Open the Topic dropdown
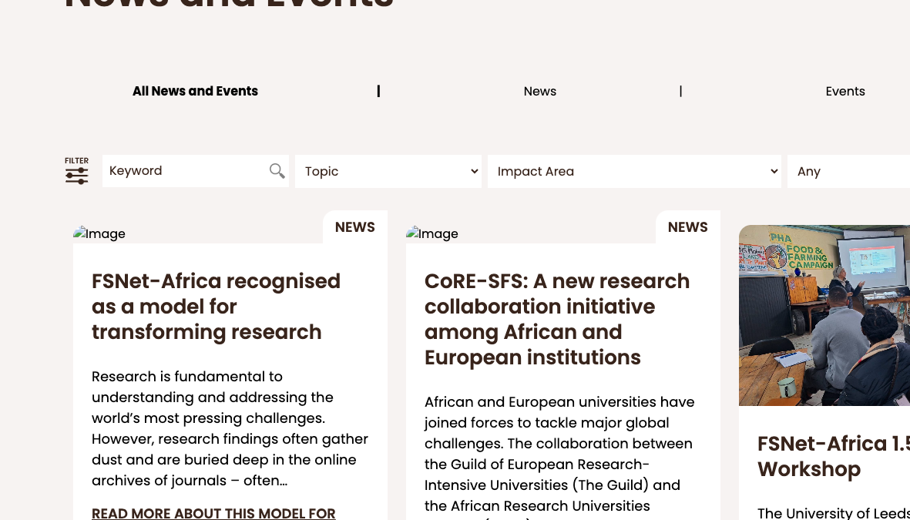The width and height of the screenshot is (910, 520). pyautogui.click(x=388, y=171)
